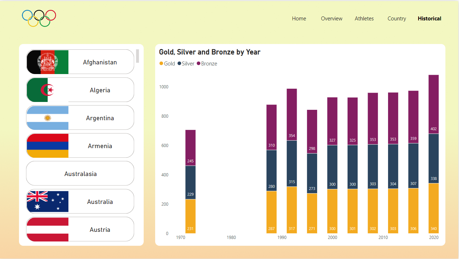Select the bronze bar segment labeled 402
Image resolution: width=459 pixels, height=259 pixels.
point(434,104)
